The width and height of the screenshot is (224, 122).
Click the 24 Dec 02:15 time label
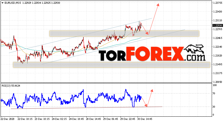tap(59, 119)
